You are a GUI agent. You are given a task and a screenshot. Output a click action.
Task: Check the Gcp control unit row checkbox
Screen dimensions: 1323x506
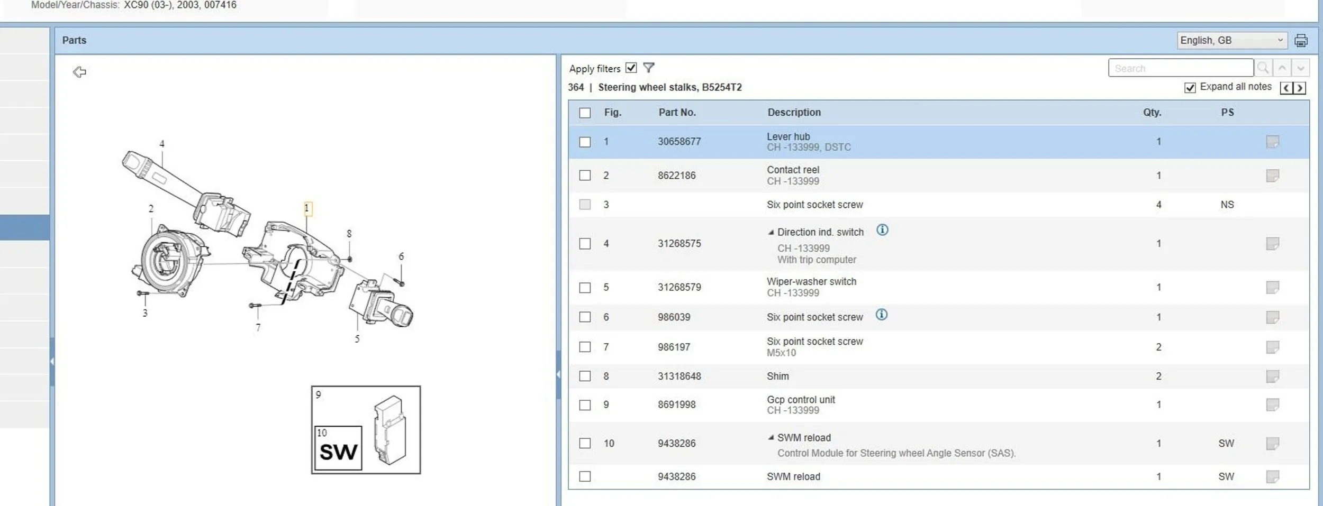(x=585, y=405)
